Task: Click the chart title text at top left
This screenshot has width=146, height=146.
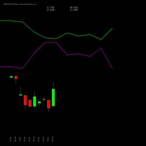Action: [20, 4]
